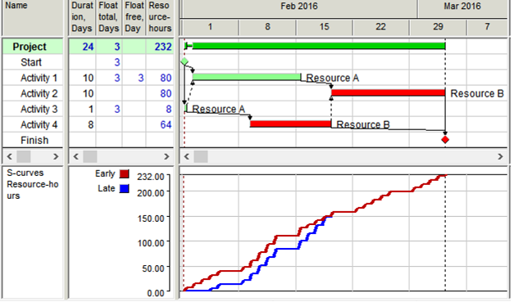Click the Duration, Days column header
This screenshot has height=302, width=514.
pos(82,18)
